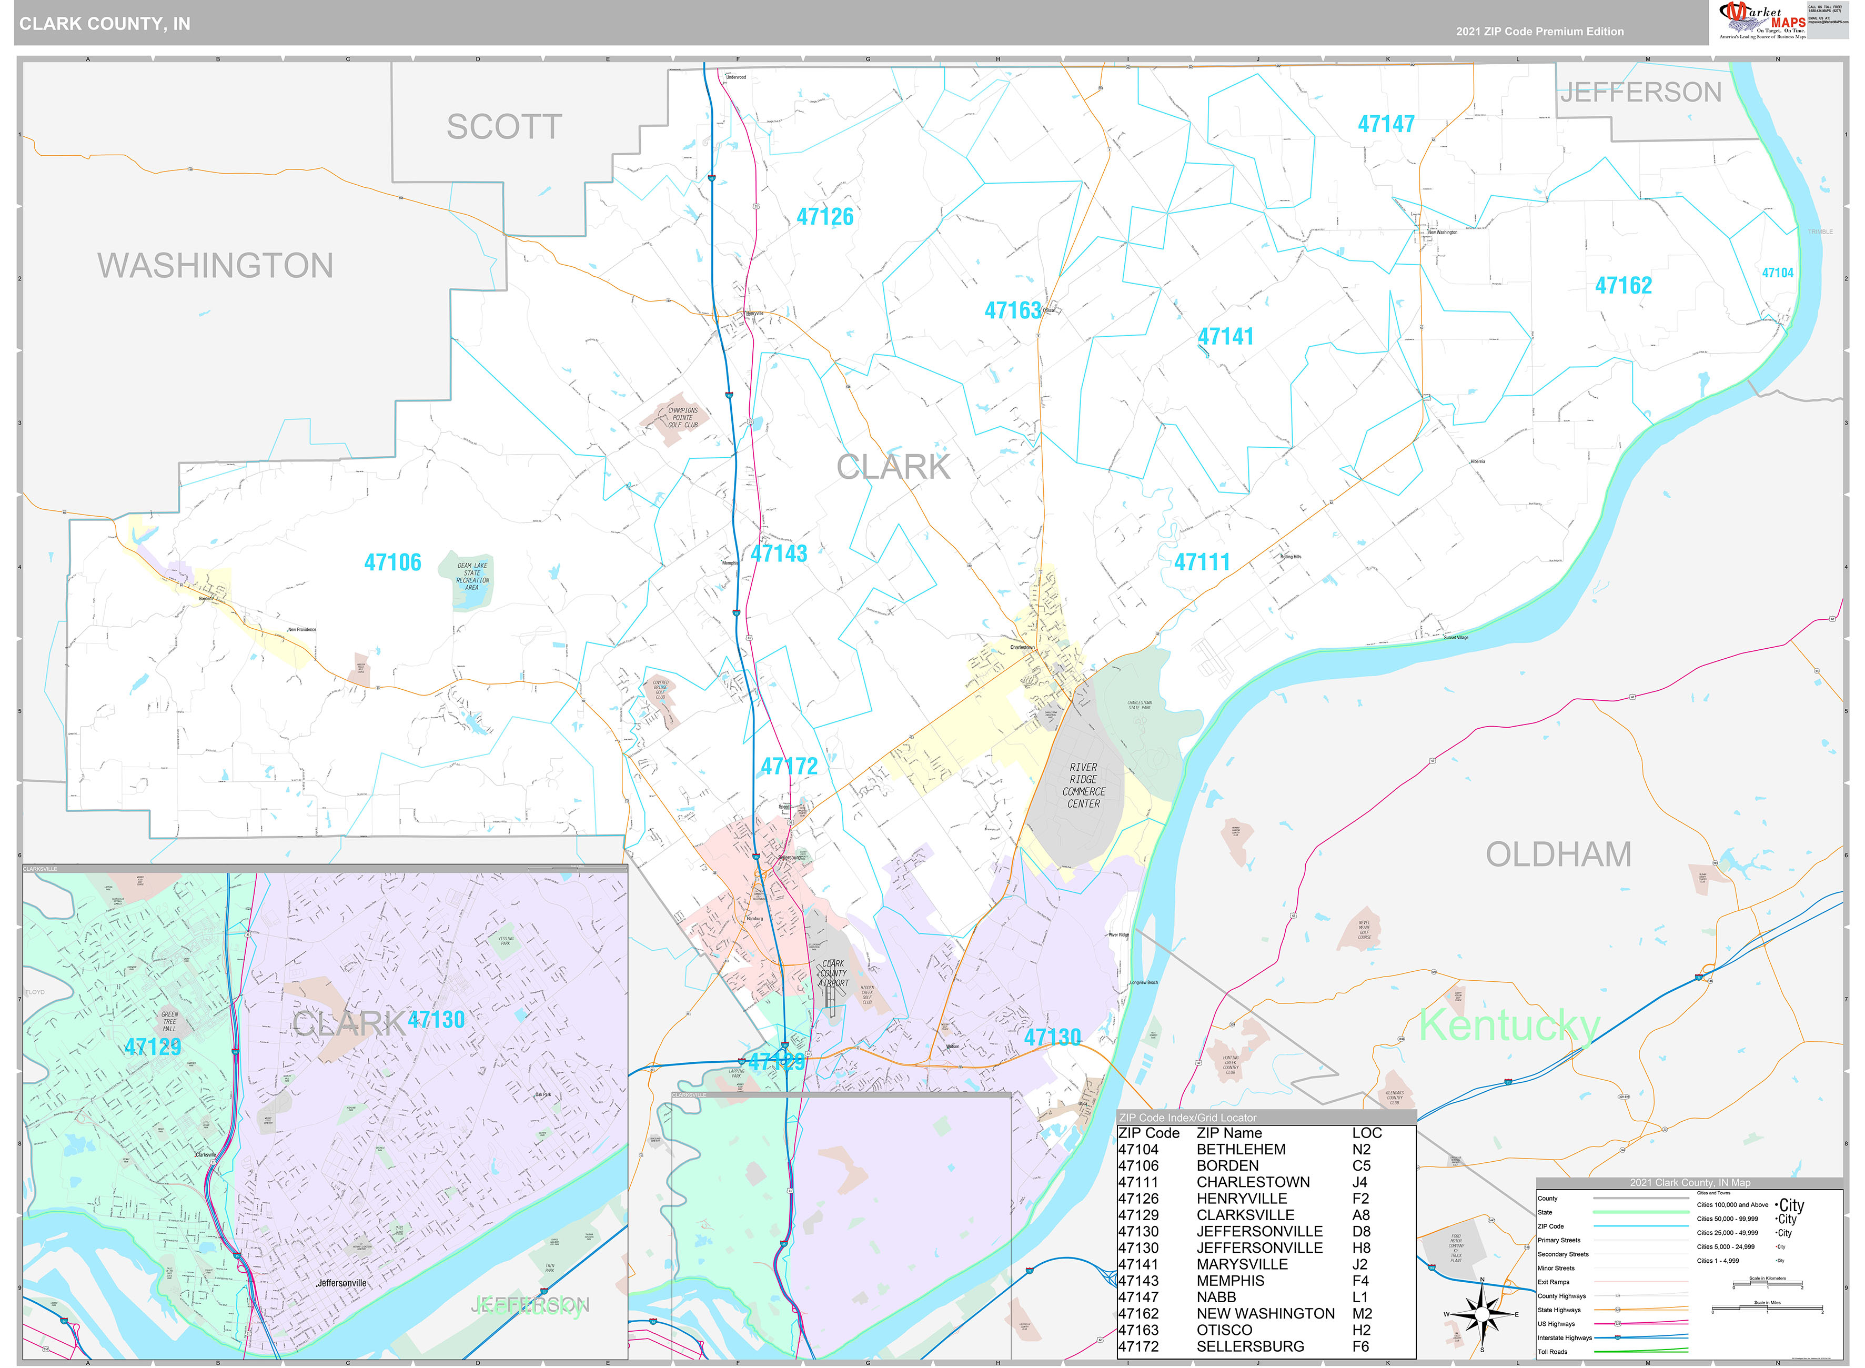This screenshot has width=1865, height=1368.
Task: Select the NEW WASHINGTON row in ZIP index
Action: tap(1266, 1314)
